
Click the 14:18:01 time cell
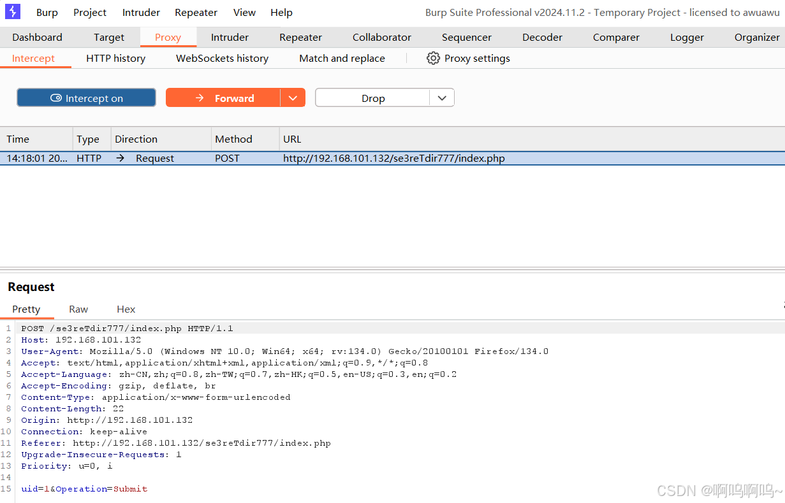click(x=37, y=159)
